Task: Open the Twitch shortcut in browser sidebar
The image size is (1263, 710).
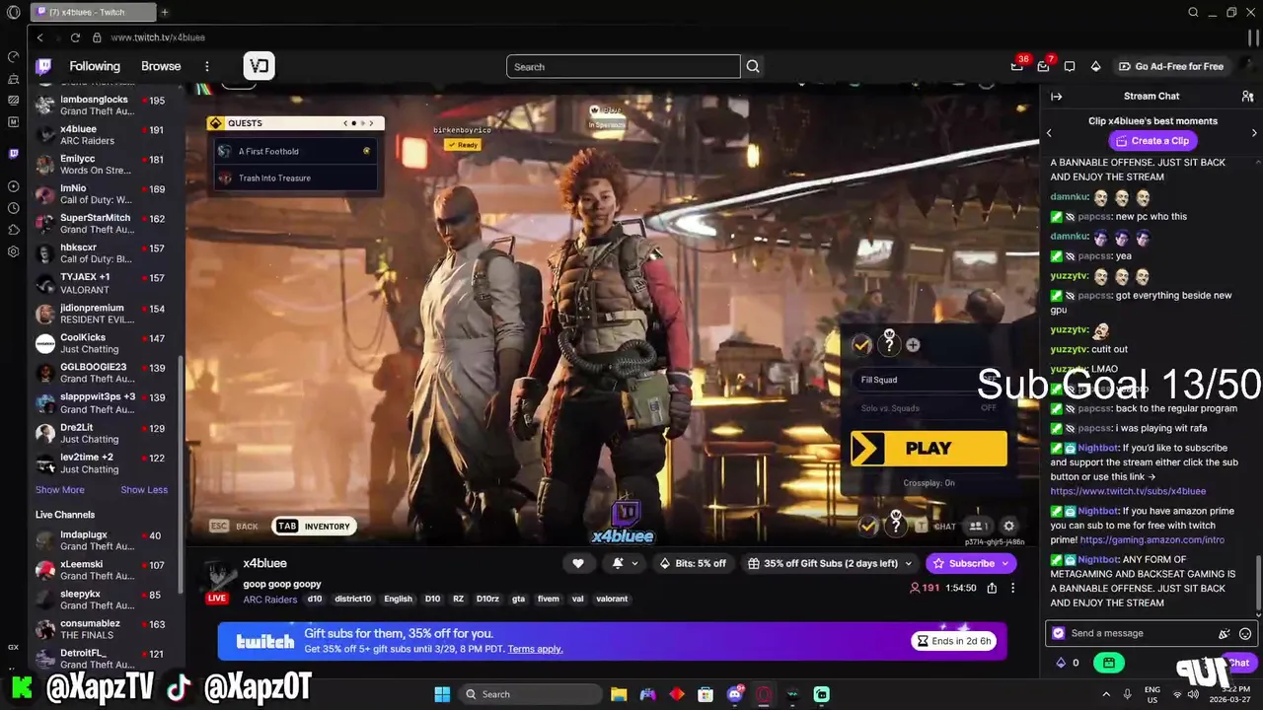Action: pos(13,153)
